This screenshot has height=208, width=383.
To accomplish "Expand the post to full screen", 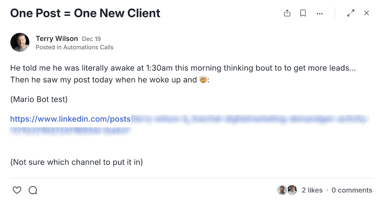I will [x=351, y=13].
